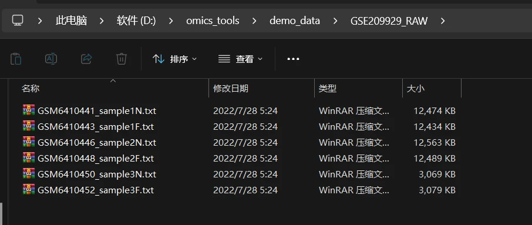Go to demo_data in the address bar

coord(295,21)
